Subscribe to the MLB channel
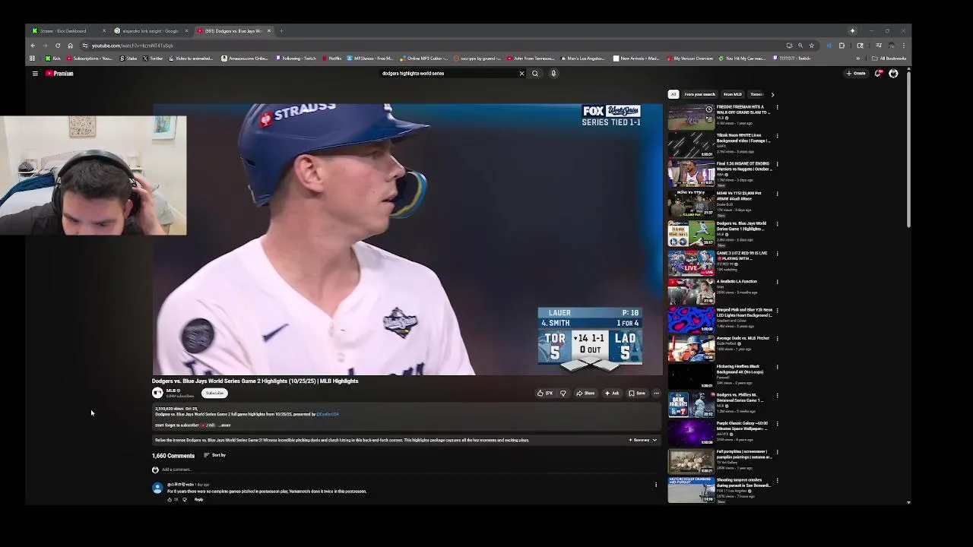The height and width of the screenshot is (547, 973). 214,394
